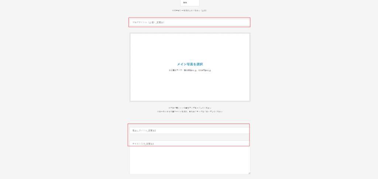
Task: Click the bottom-left corner of photo upload box
Action: [x=130, y=101]
